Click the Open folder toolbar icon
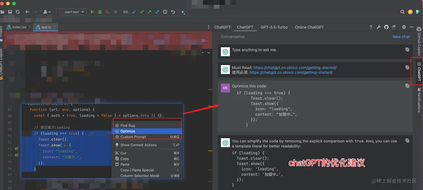The image size is (423, 190). (x=2, y=12)
